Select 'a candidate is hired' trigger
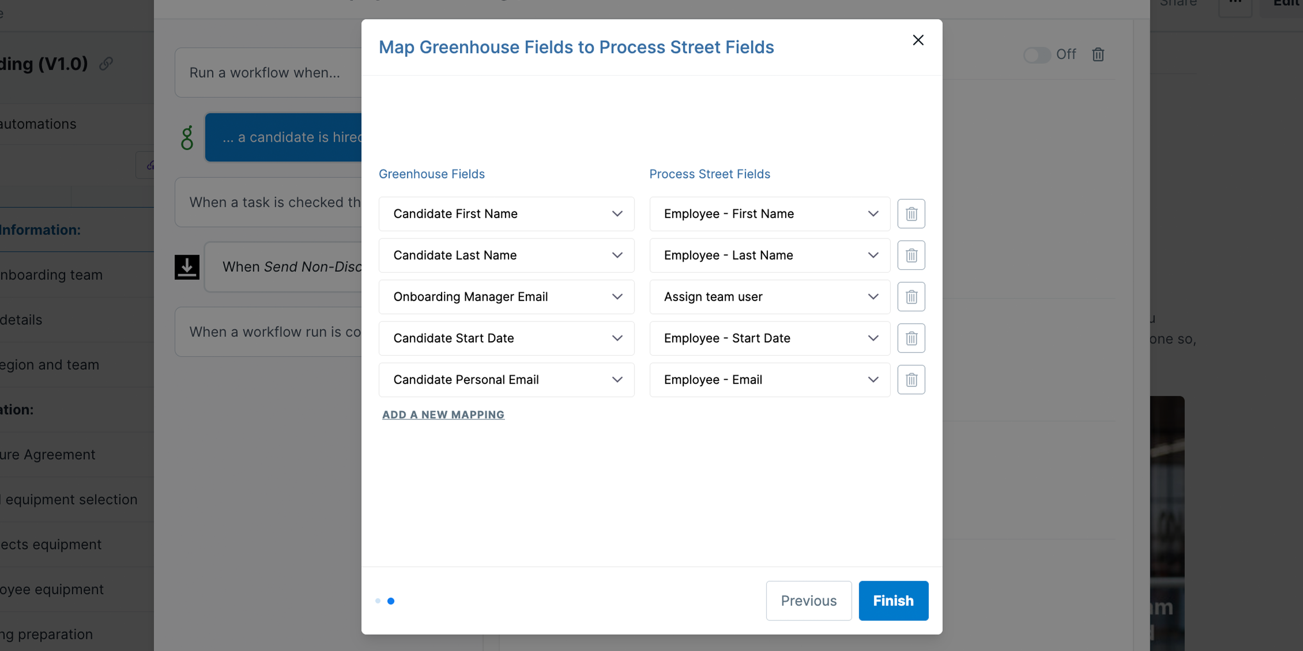 coord(283,138)
